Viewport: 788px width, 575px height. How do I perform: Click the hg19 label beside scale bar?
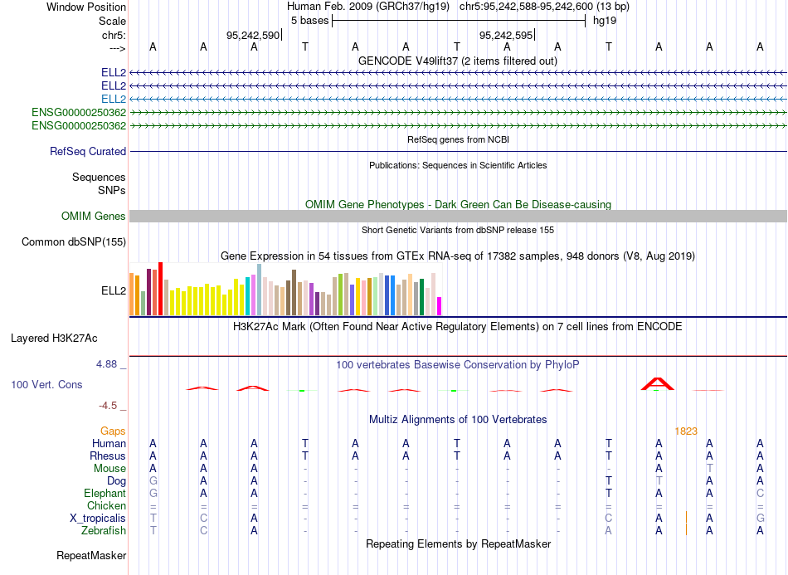click(x=605, y=21)
